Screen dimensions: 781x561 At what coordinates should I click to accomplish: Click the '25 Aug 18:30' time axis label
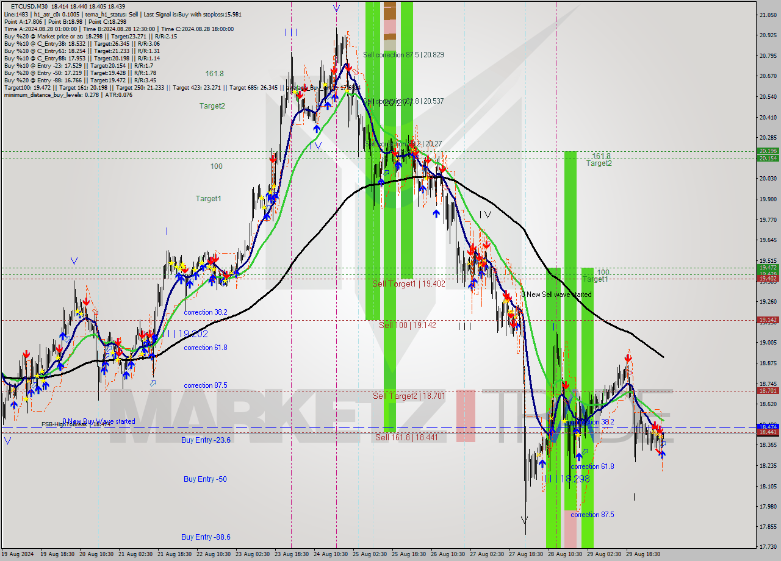pyautogui.click(x=409, y=554)
